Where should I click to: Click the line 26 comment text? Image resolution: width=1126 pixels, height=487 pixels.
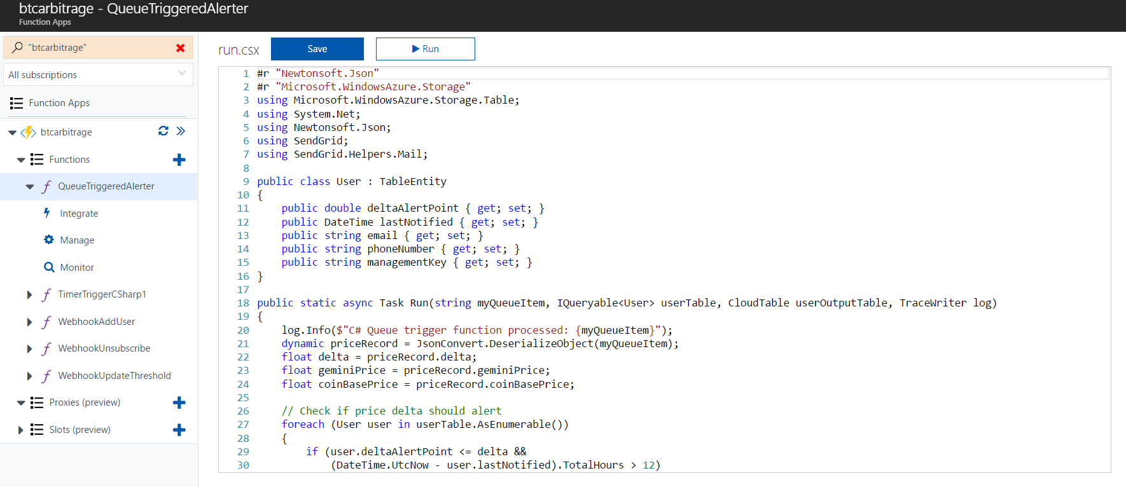[392, 411]
